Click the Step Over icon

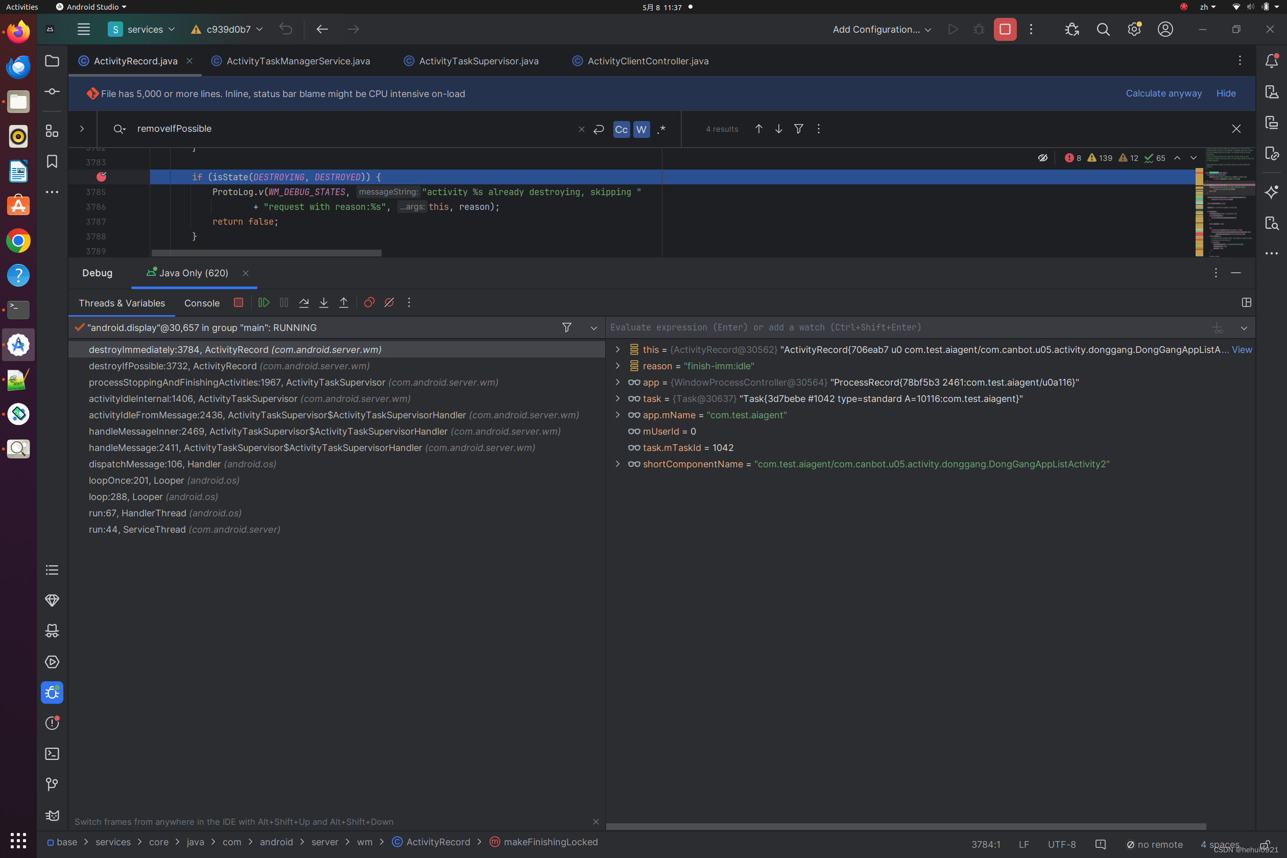(304, 302)
